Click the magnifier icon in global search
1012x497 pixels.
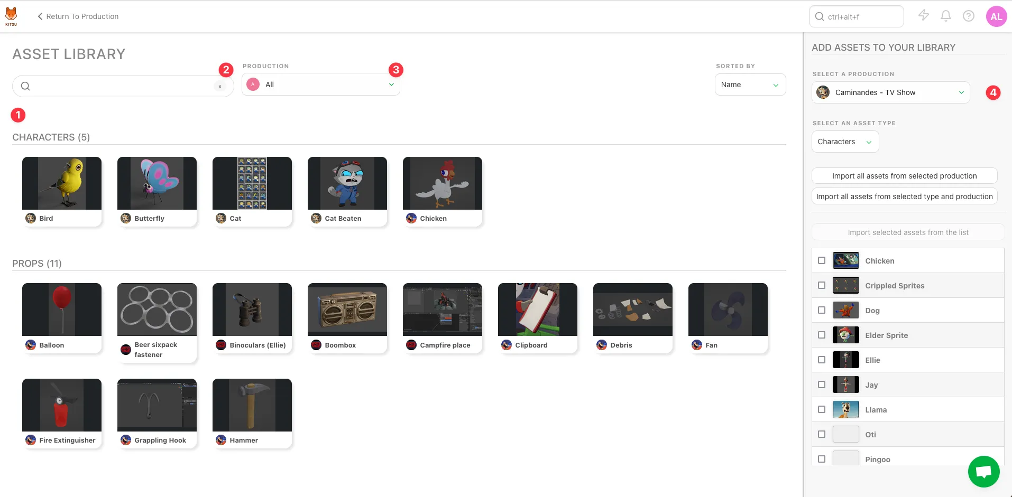820,16
